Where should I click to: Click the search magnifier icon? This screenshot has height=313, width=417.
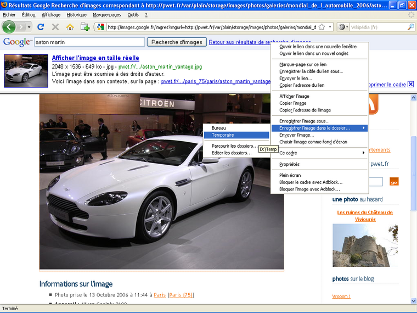(411, 27)
